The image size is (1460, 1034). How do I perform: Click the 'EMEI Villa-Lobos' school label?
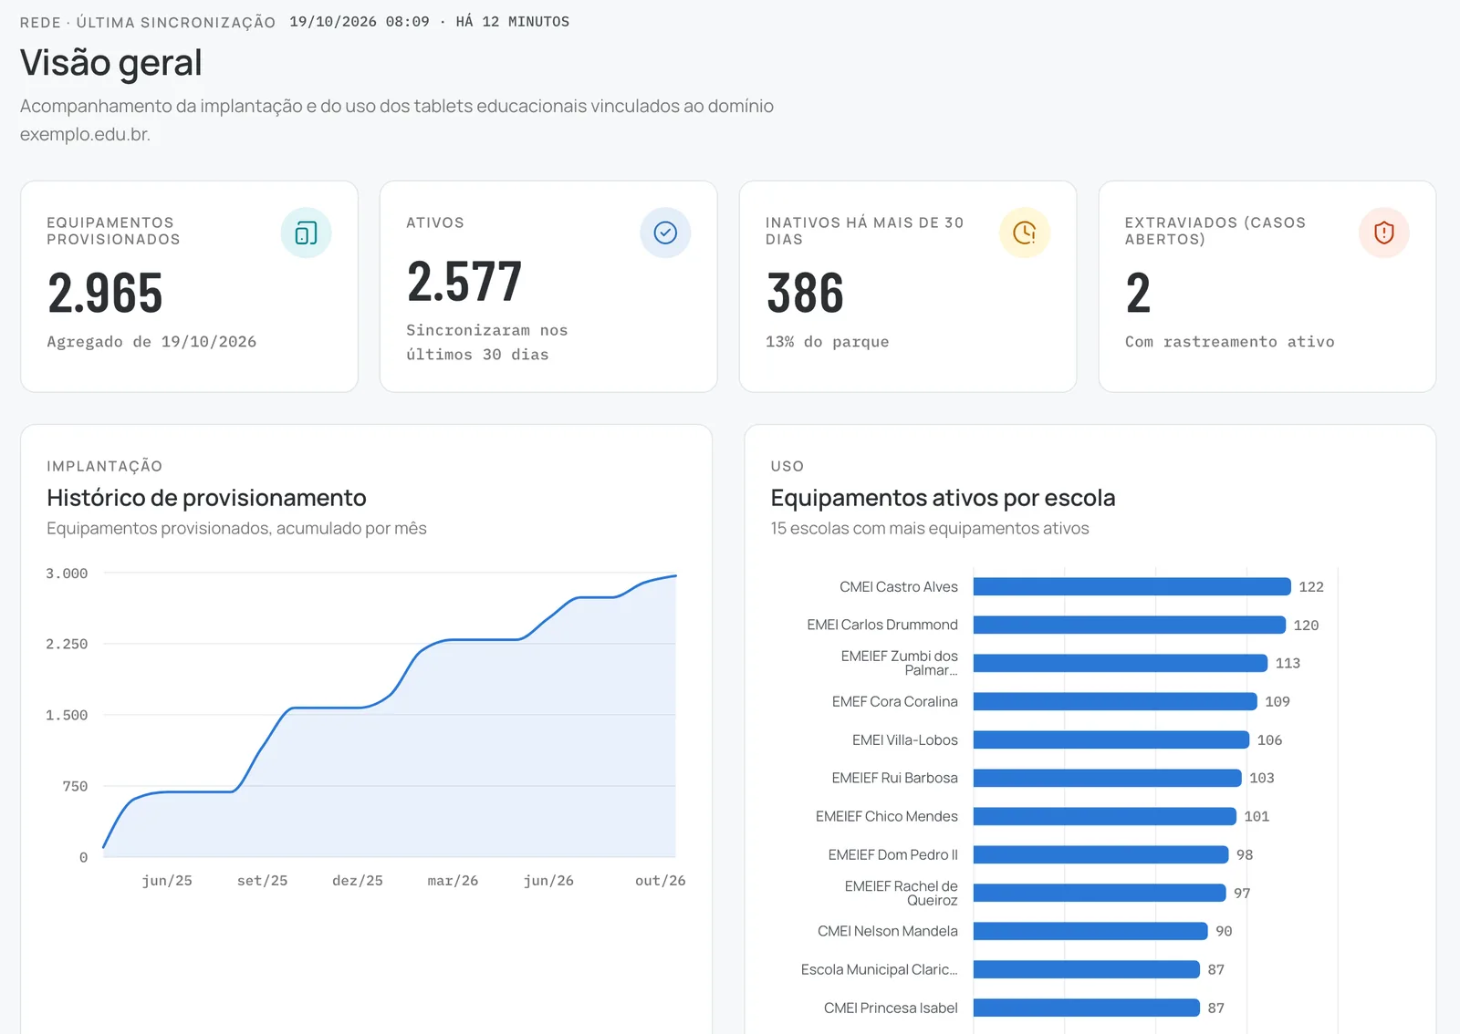pyautogui.click(x=905, y=739)
